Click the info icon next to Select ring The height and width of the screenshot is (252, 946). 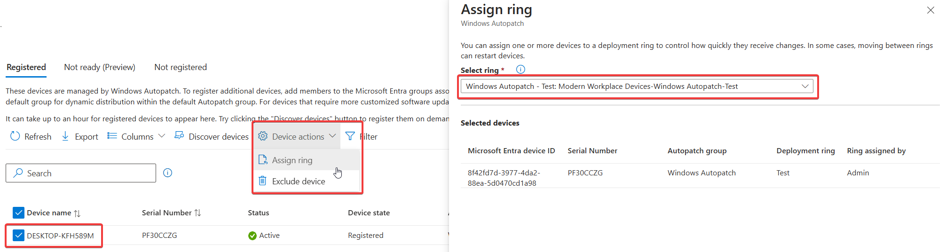(x=520, y=70)
